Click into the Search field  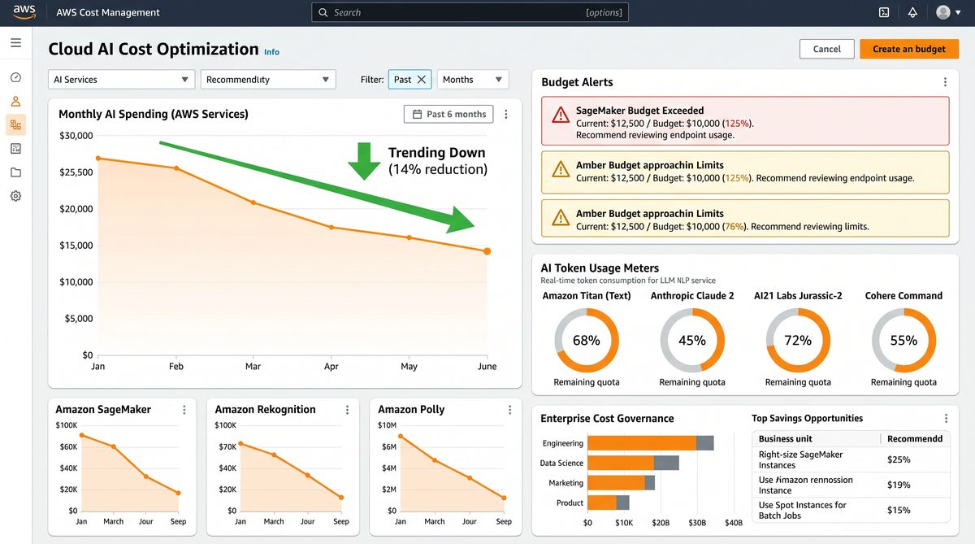point(470,12)
